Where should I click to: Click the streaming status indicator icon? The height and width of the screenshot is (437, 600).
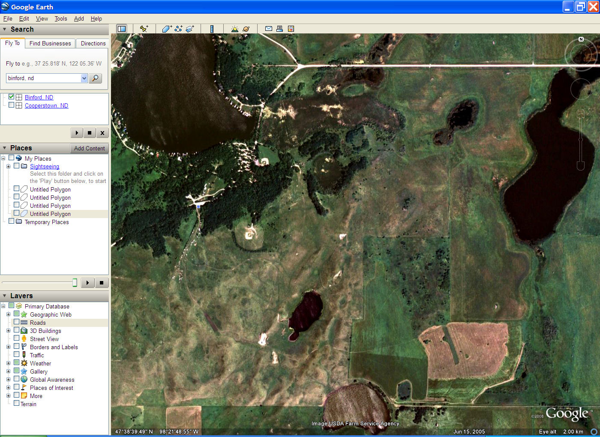[594, 431]
